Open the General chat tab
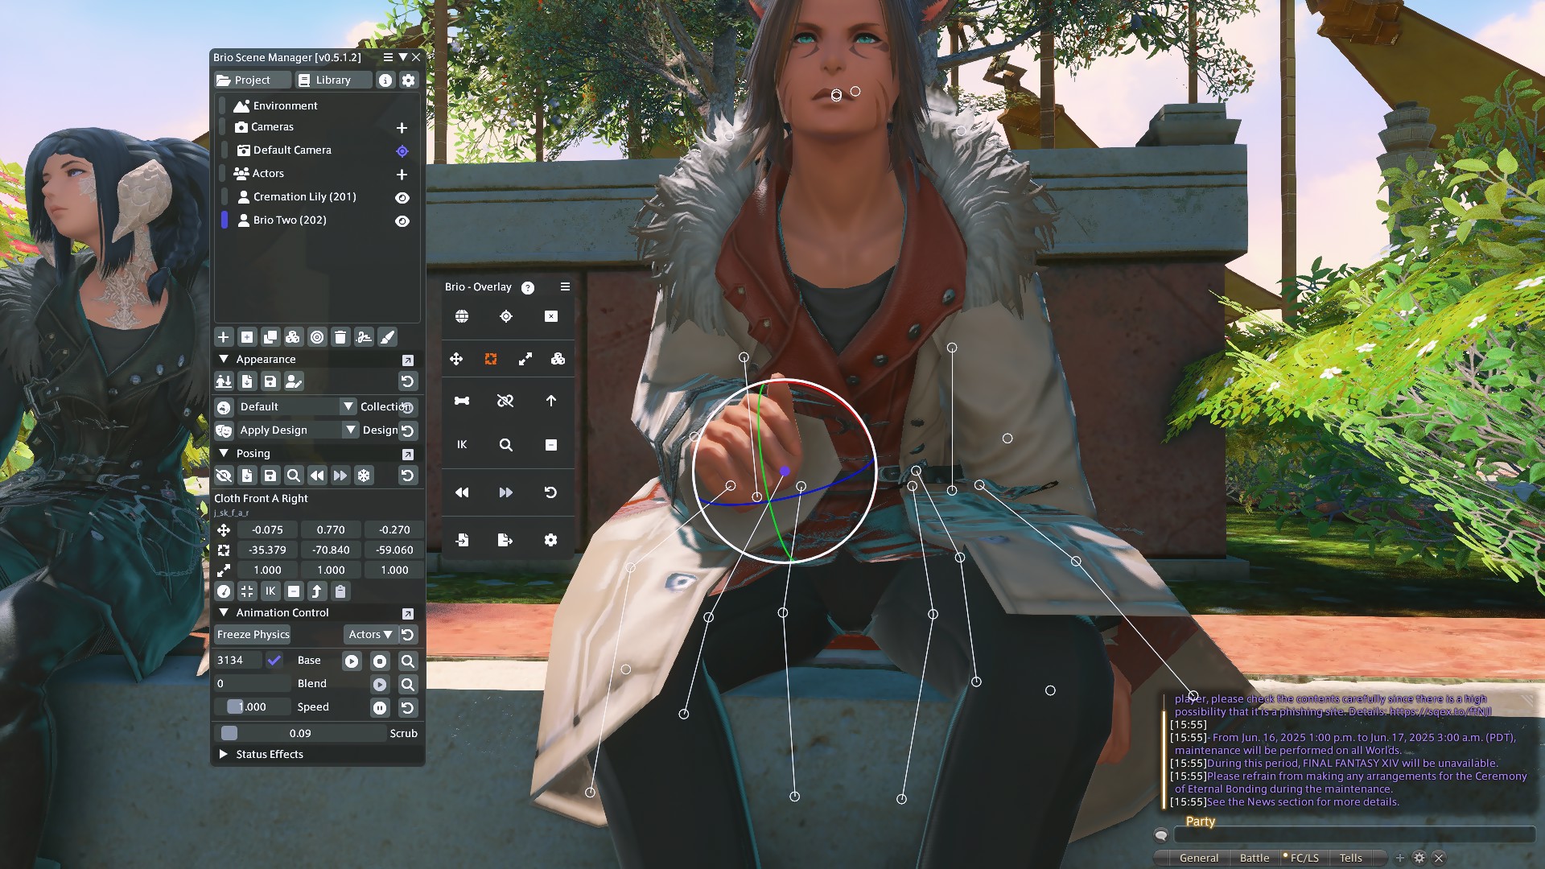 [1199, 858]
